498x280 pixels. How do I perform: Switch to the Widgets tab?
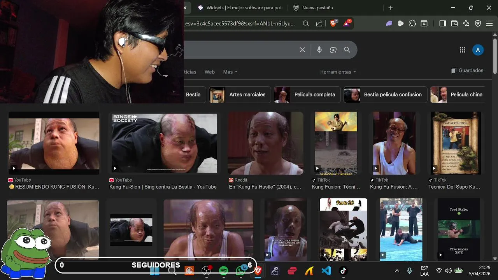click(239, 8)
